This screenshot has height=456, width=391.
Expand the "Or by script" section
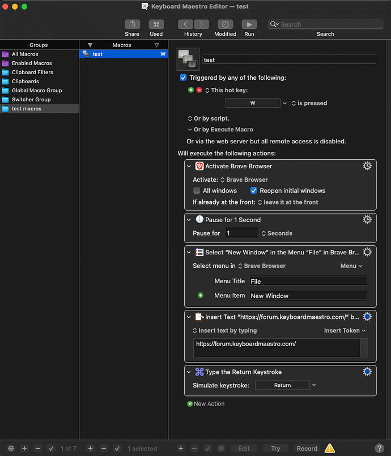pos(209,118)
